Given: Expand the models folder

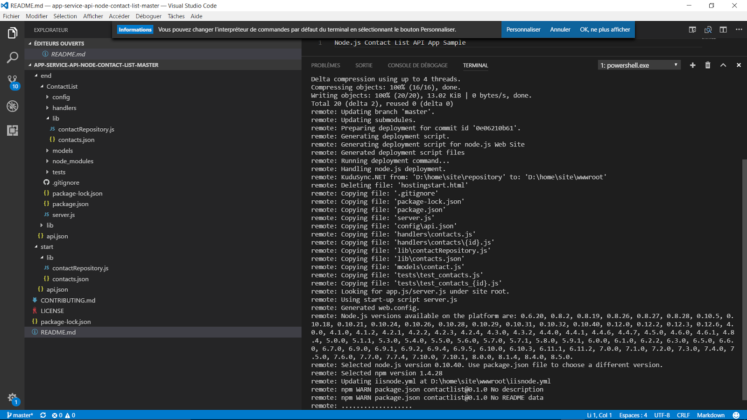Looking at the screenshot, I should (63, 151).
